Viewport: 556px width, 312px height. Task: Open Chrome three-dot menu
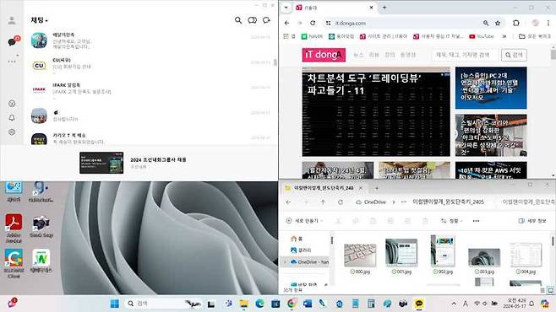[548, 23]
